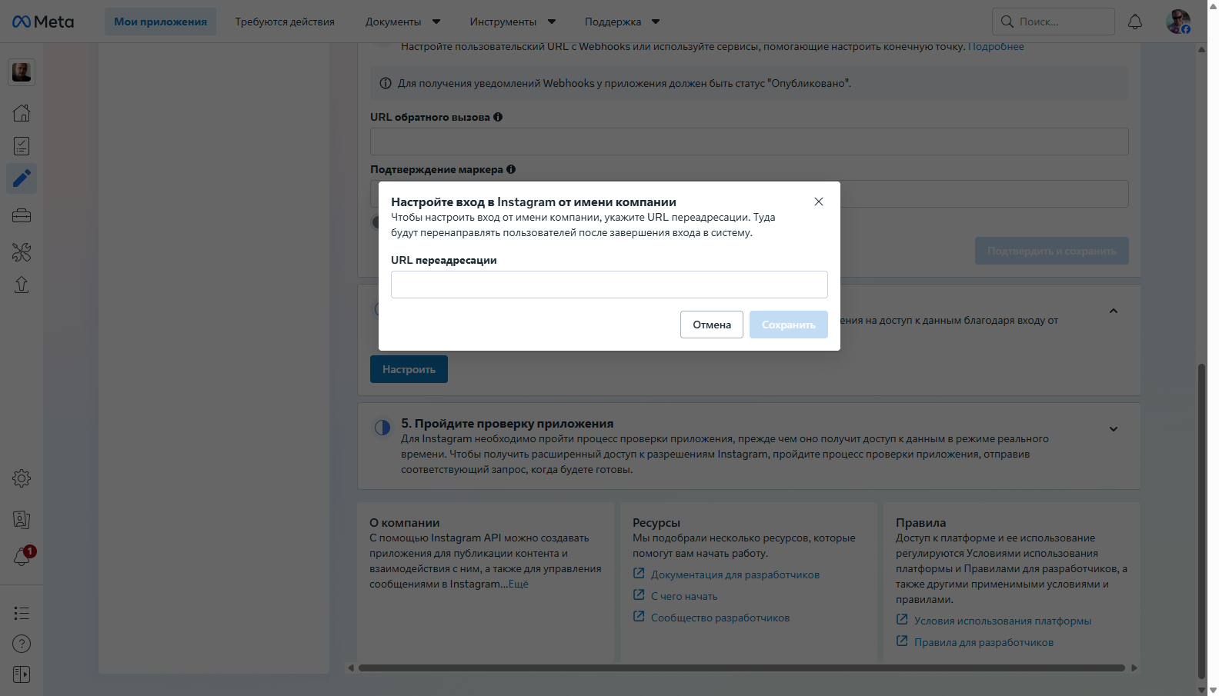Click info icon next to Подтверждение маркера
Viewport: 1219px width, 696px height.
(x=511, y=169)
